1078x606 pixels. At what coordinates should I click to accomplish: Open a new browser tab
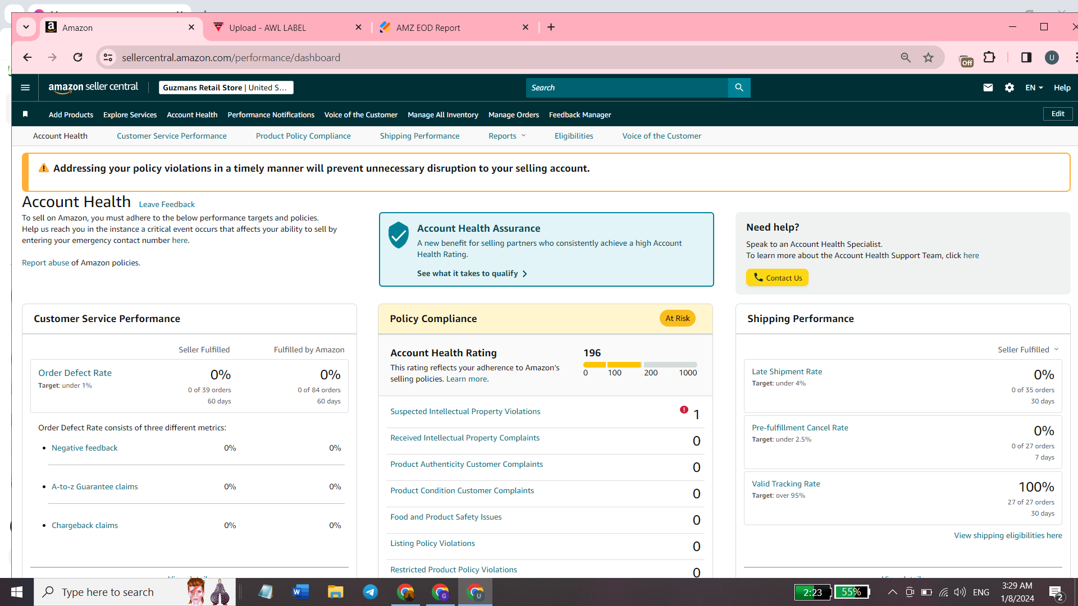click(551, 27)
